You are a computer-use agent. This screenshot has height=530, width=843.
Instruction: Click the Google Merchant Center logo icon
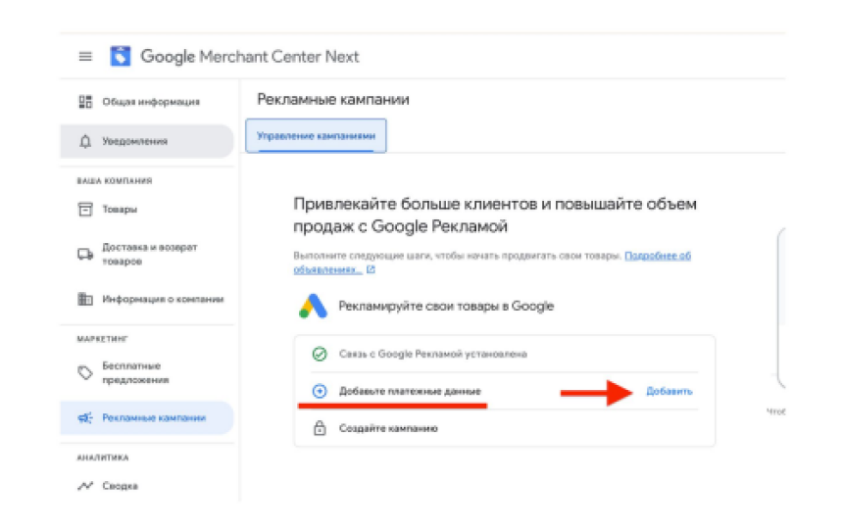click(121, 56)
